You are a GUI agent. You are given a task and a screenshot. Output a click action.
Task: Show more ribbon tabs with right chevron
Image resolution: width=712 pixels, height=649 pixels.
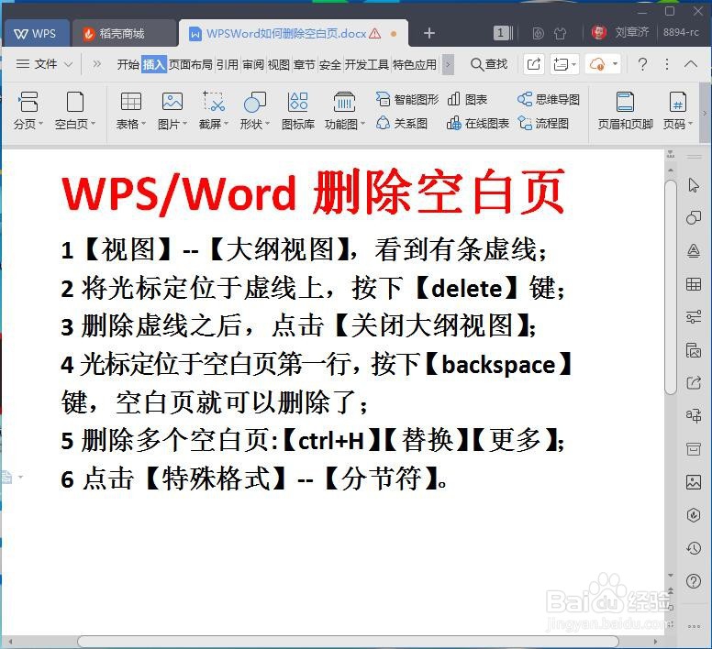click(x=448, y=65)
